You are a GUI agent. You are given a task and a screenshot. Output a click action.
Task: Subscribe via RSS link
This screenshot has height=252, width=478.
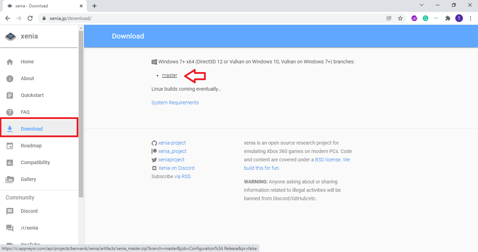(183, 176)
